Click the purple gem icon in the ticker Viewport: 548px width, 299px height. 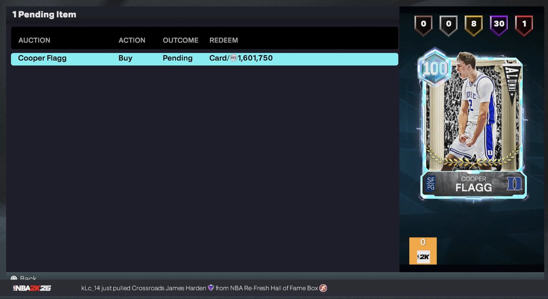(x=211, y=288)
